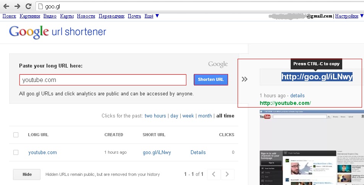Filter clicks by month
The image size is (364, 185).
tap(205, 116)
